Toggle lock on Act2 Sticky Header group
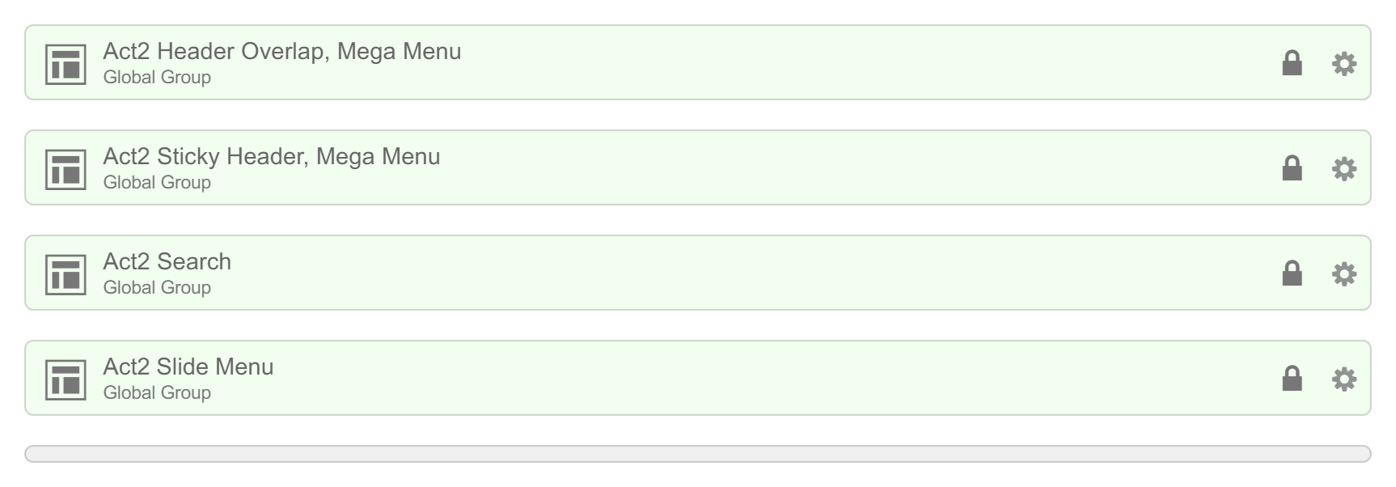This screenshot has height=487, width=1396. pyautogui.click(x=1292, y=167)
